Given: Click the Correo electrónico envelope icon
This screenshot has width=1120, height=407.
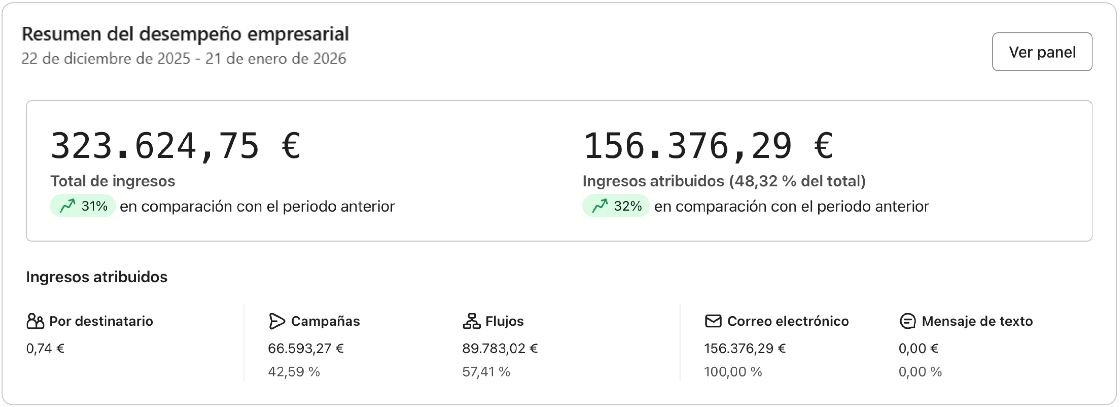Looking at the screenshot, I should (713, 321).
